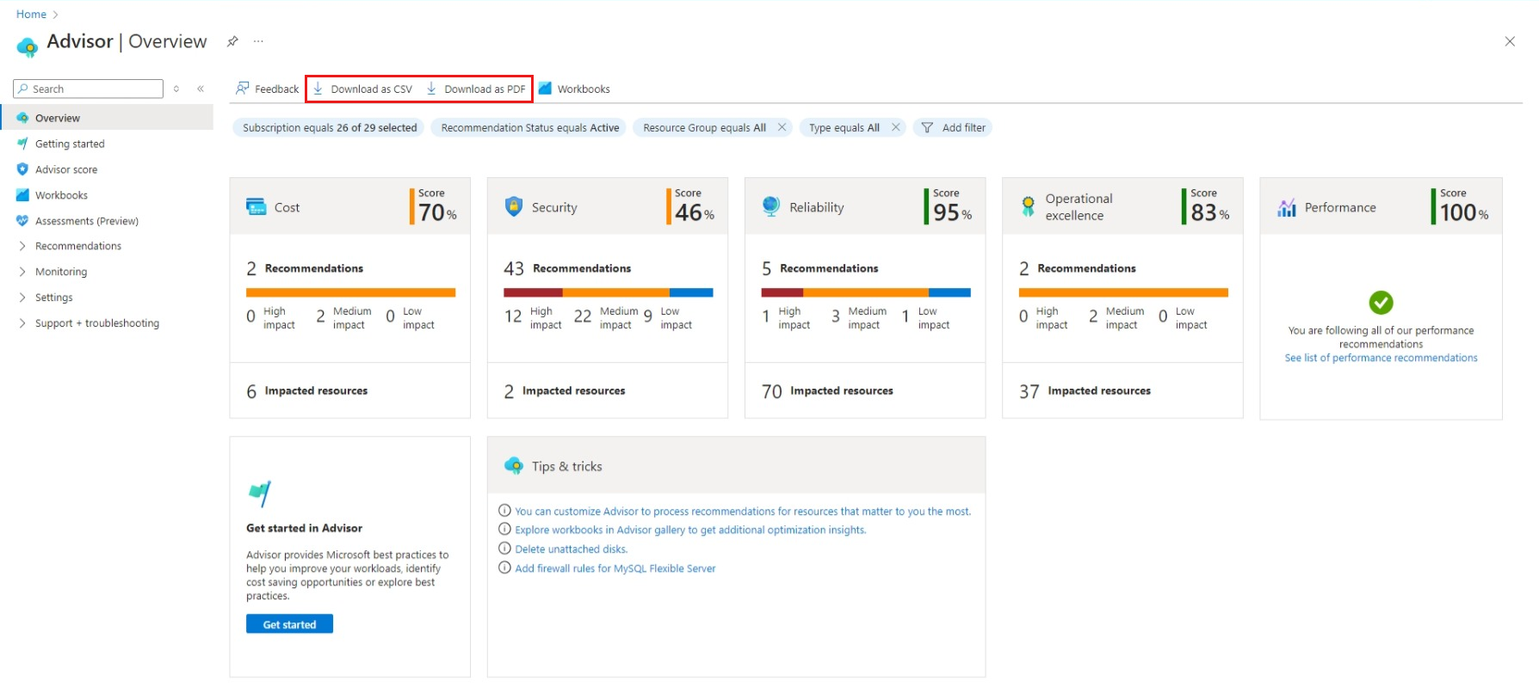Pin the Advisor Overview page
Viewport: 1539px width, 699px height.
point(232,41)
